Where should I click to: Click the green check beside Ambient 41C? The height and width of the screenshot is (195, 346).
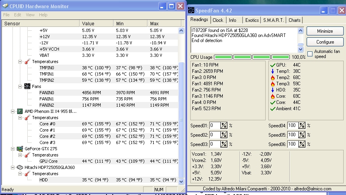[x=273, y=109]
